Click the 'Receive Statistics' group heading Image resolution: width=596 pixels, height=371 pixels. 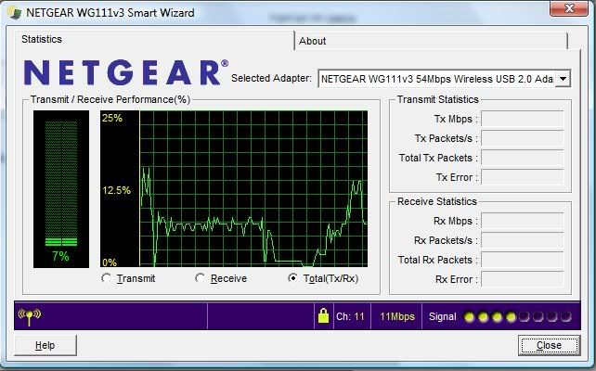tap(437, 201)
